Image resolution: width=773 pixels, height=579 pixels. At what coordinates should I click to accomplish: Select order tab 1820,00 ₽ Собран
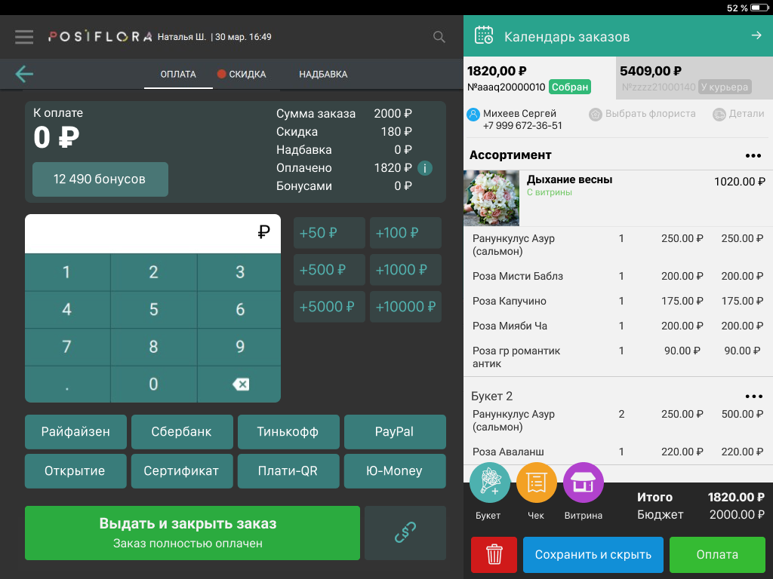[539, 78]
